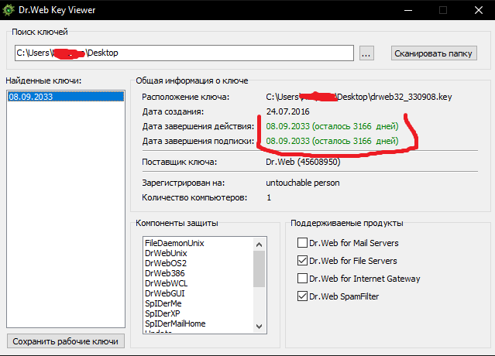Select FileDaemonUnix in components list
Image resolution: width=495 pixels, height=356 pixels.
point(174,243)
